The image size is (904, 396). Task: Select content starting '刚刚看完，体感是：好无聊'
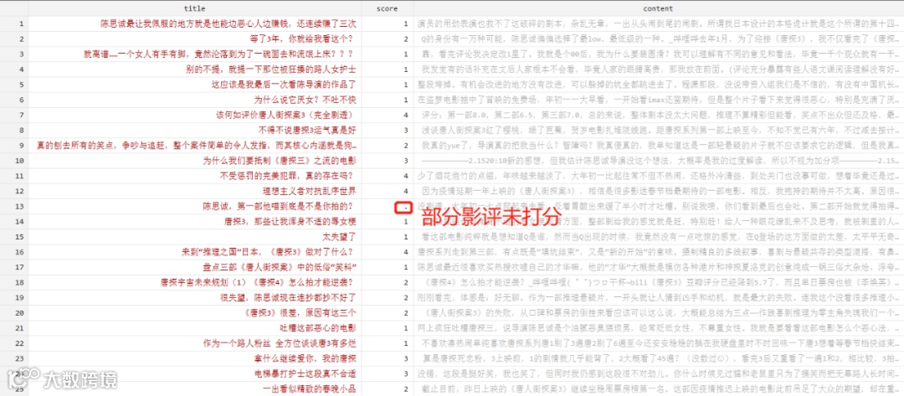(x=659, y=297)
